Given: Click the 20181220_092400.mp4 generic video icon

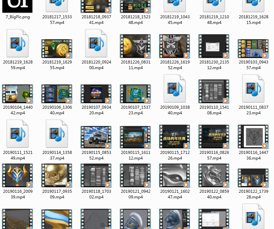Looking at the screenshot, I should point(96,43).
